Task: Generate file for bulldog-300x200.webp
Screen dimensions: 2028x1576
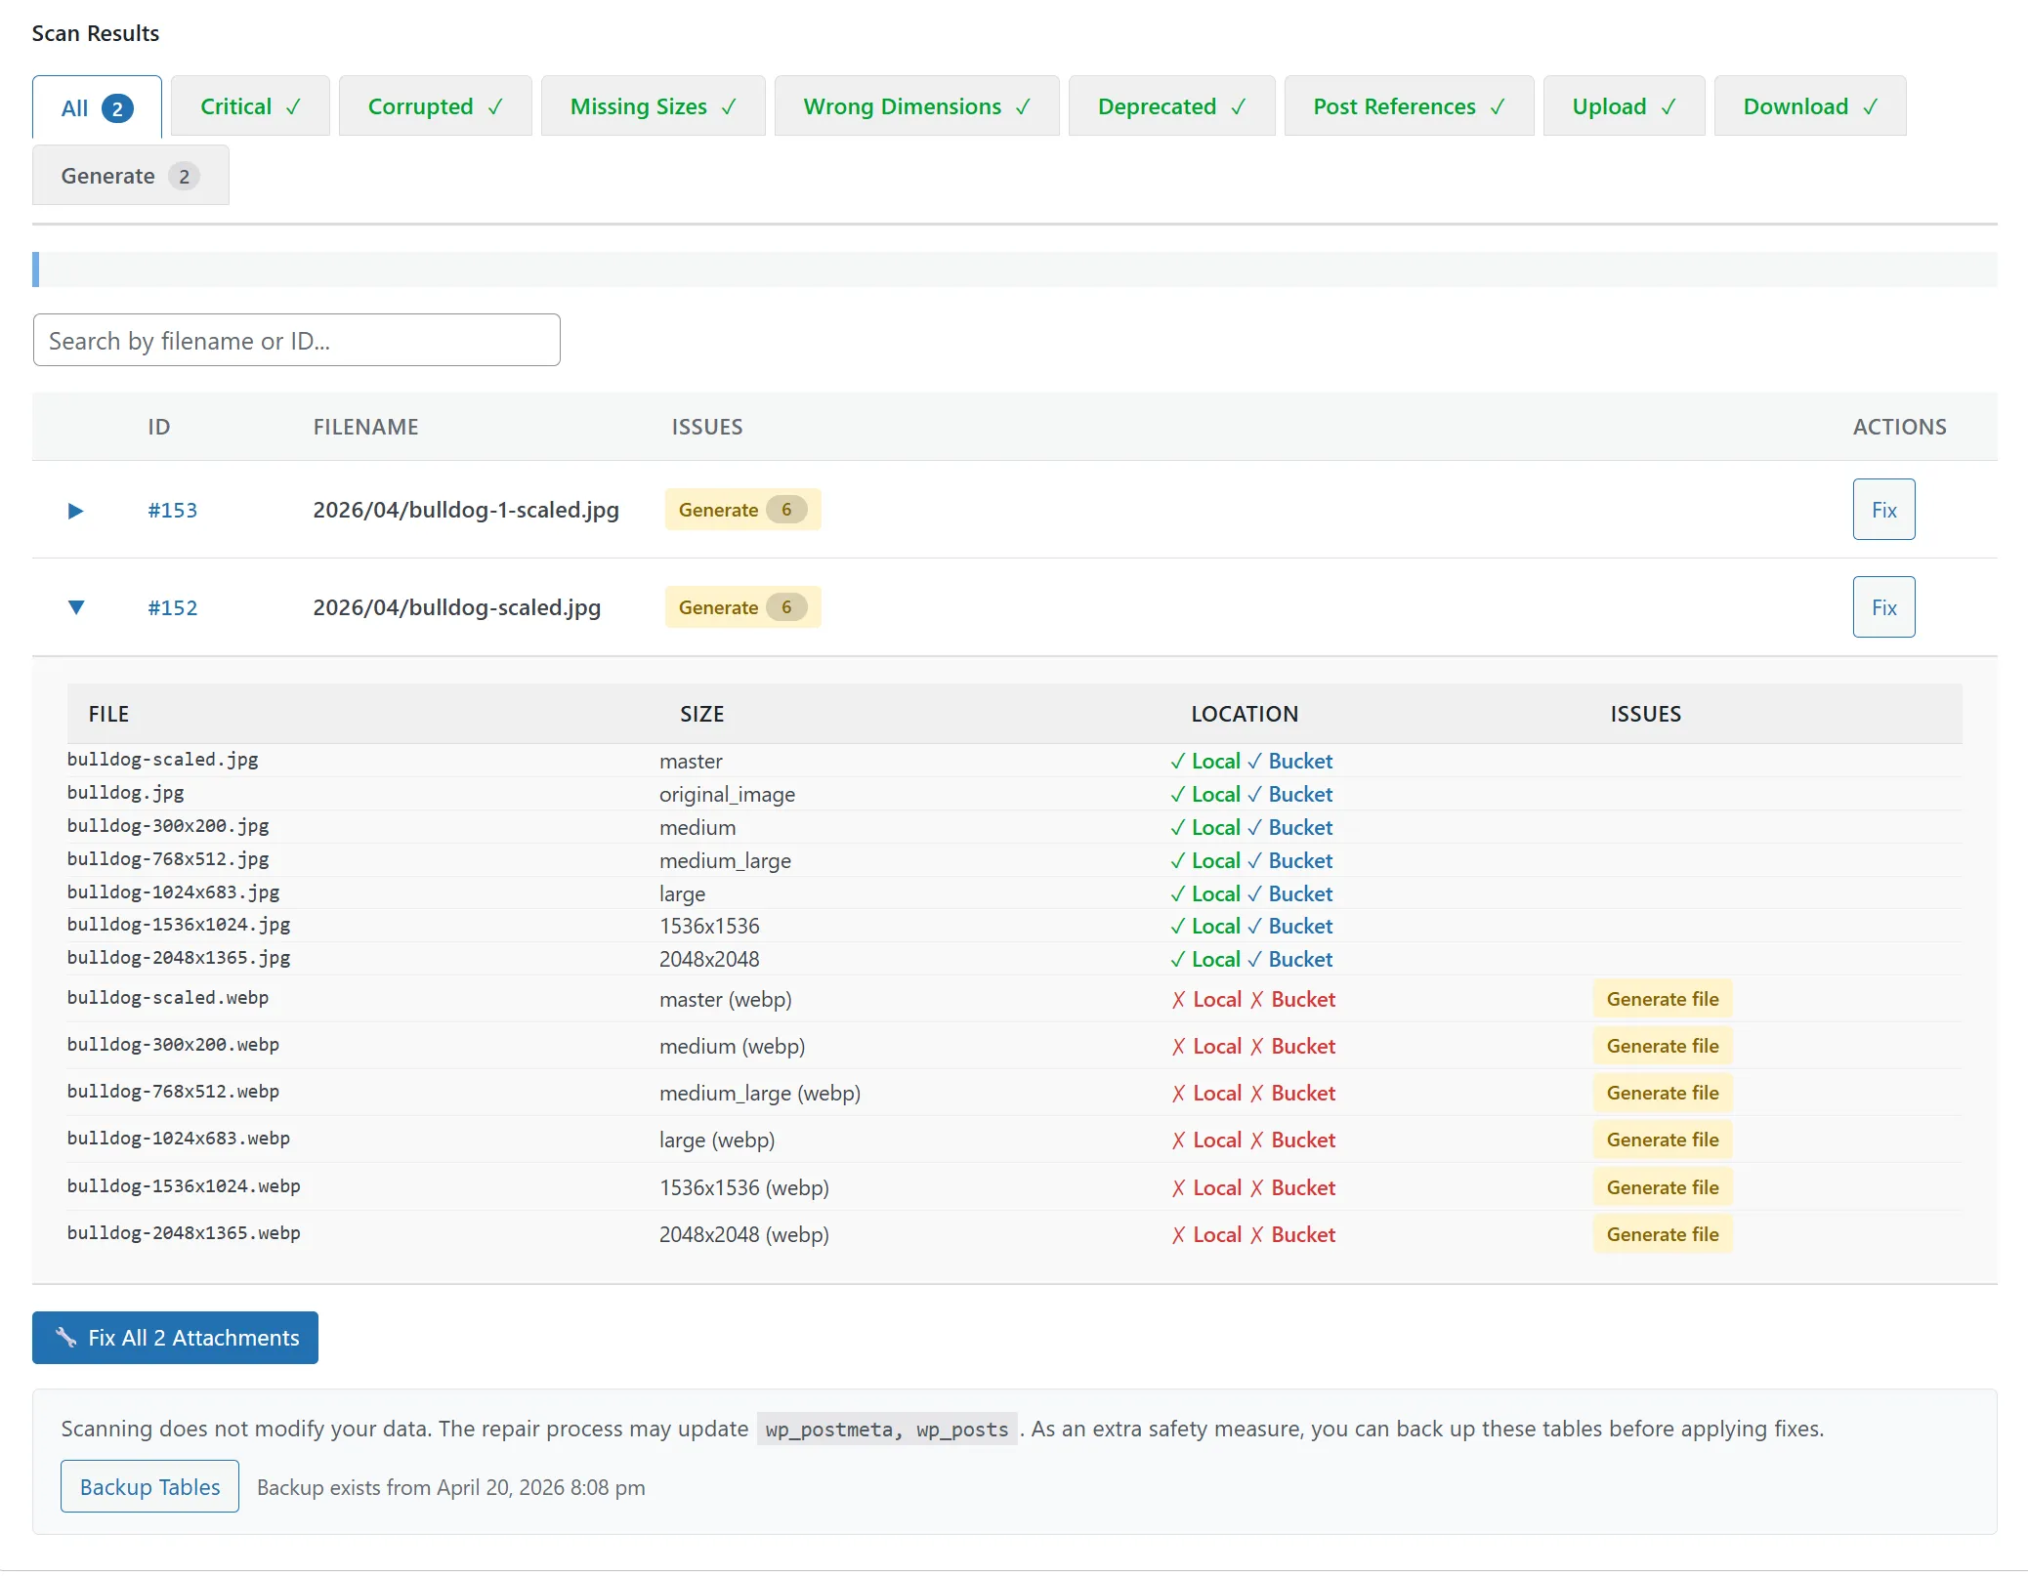Action: point(1662,1046)
